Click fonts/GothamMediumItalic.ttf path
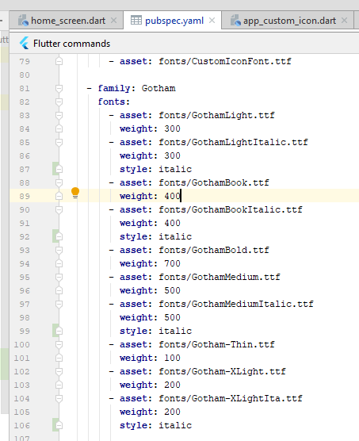 (236, 304)
